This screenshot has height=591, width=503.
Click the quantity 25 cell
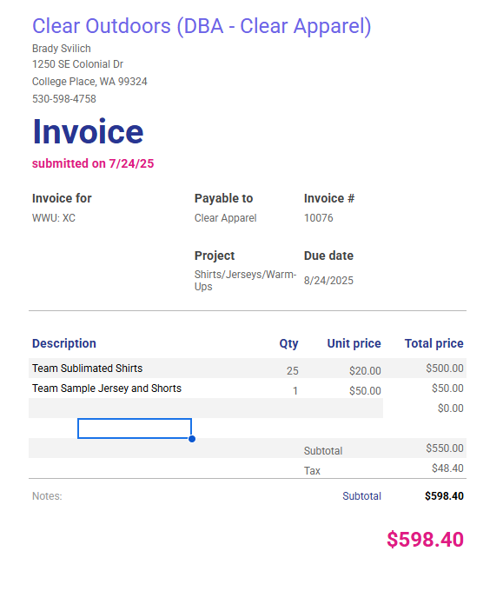pyautogui.click(x=293, y=371)
